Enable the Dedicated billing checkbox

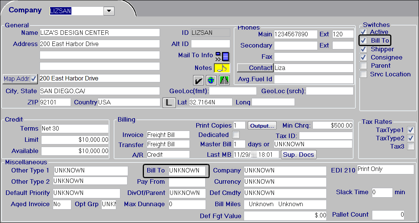tap(236, 135)
